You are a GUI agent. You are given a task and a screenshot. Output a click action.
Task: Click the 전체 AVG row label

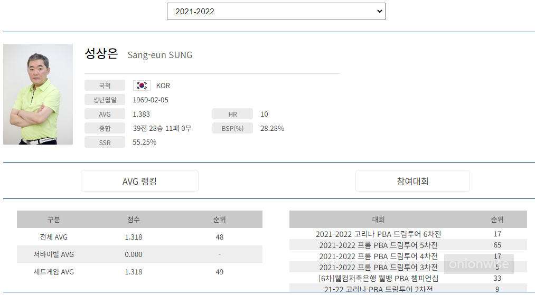[x=53, y=236]
